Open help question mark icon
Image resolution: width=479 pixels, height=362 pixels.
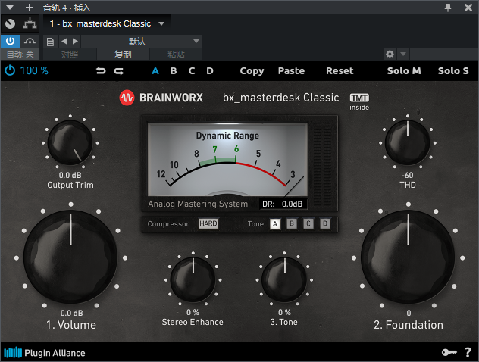point(468,352)
